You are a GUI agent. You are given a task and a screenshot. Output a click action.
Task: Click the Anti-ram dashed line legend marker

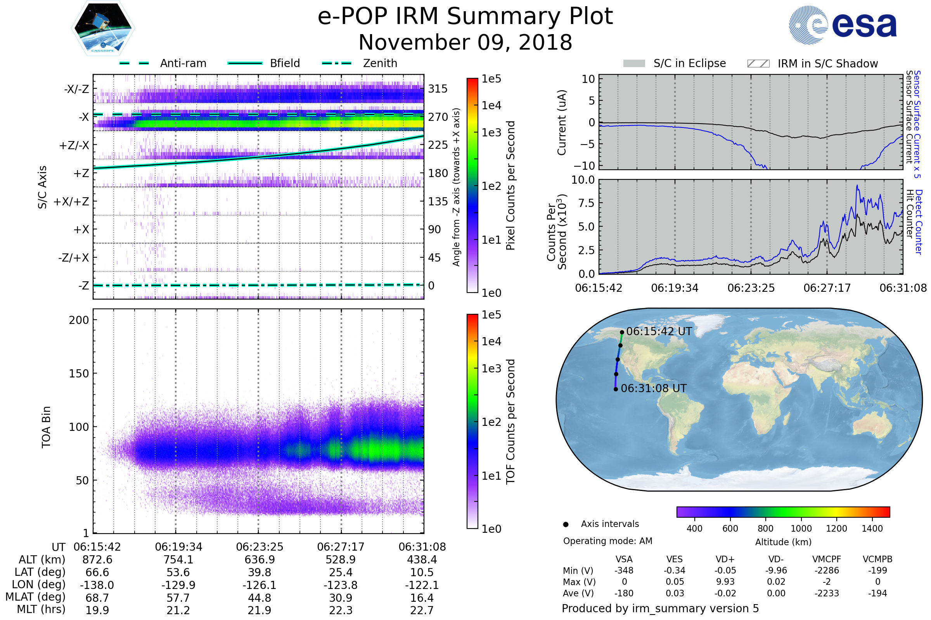click(x=134, y=63)
